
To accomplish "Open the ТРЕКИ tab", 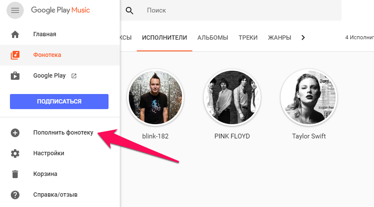I will pos(248,38).
